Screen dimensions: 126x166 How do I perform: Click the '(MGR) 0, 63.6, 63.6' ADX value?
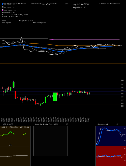(x=26, y=21)
